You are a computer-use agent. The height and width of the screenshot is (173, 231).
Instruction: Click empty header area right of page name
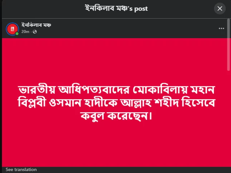click(x=132, y=28)
